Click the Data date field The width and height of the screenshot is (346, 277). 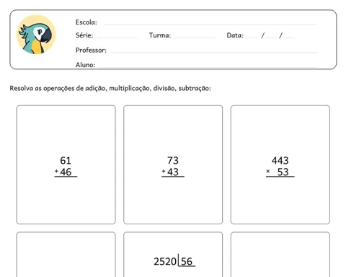click(270, 35)
